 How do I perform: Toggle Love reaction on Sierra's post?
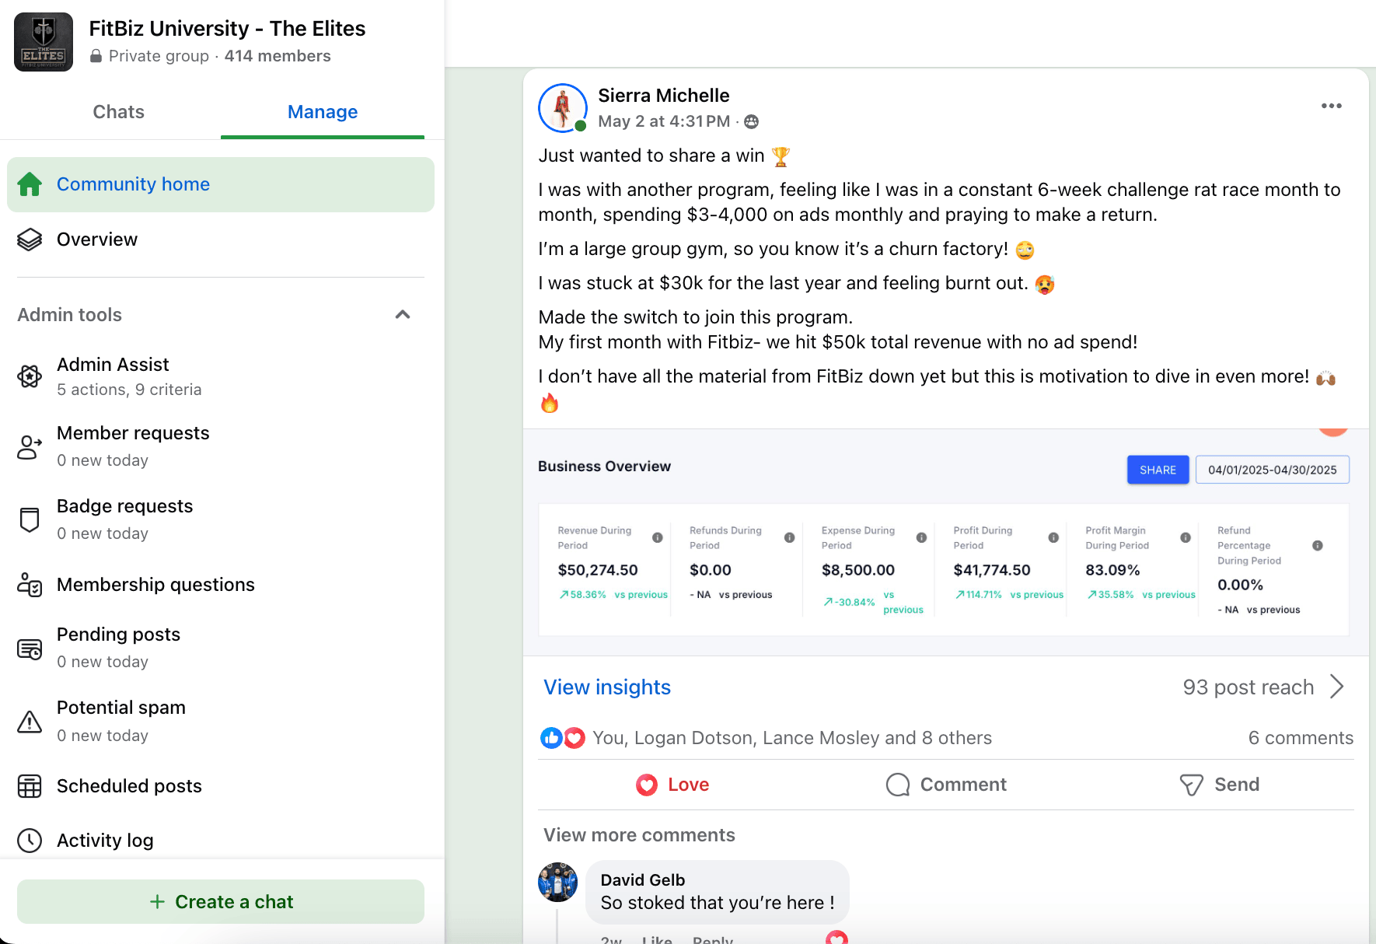tap(672, 785)
